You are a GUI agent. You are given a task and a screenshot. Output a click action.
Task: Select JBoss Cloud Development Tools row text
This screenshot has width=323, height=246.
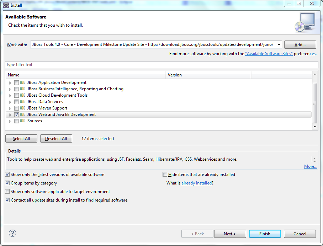click(57, 95)
